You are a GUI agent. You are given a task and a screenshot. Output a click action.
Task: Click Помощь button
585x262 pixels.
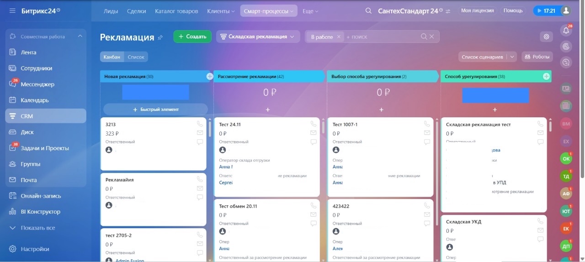click(x=513, y=10)
